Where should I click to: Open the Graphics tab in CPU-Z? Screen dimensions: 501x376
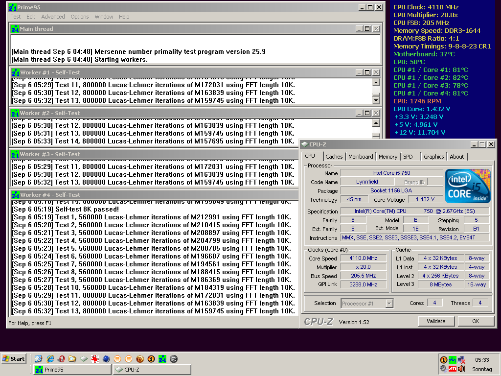[x=433, y=157]
